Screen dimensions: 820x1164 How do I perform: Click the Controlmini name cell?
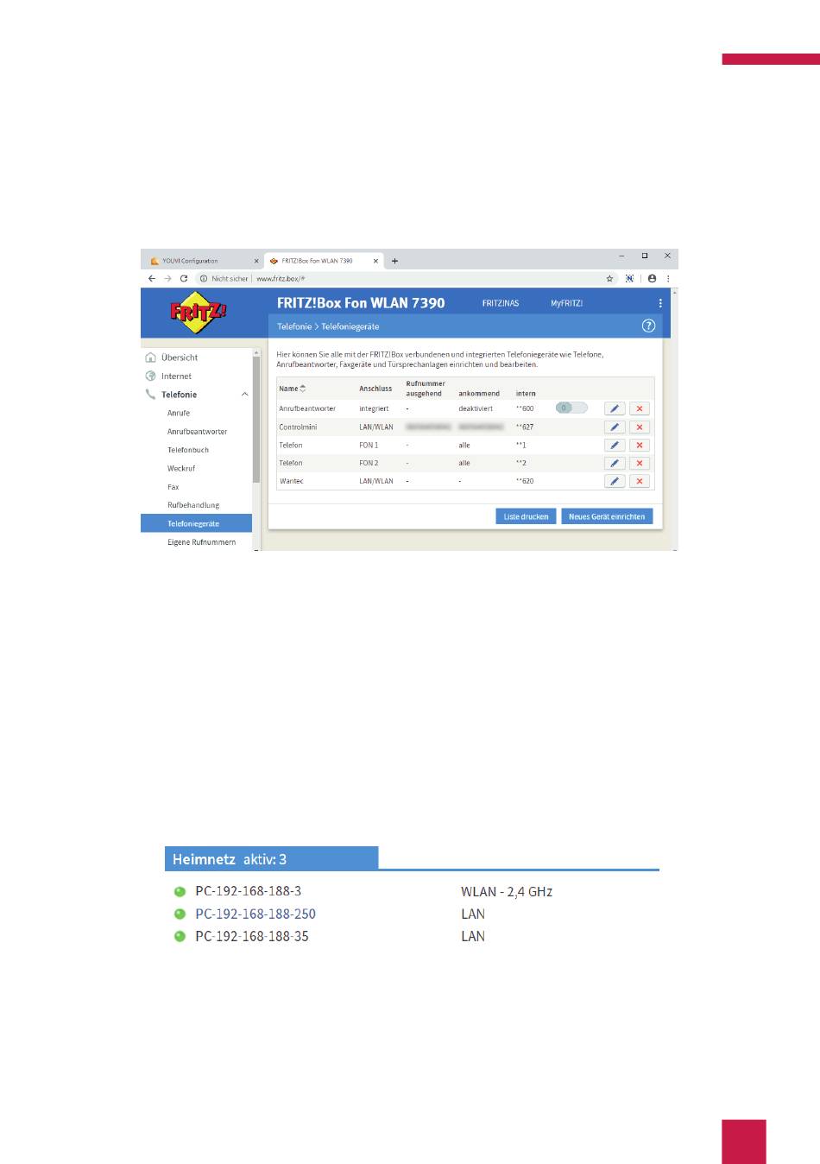point(298,427)
